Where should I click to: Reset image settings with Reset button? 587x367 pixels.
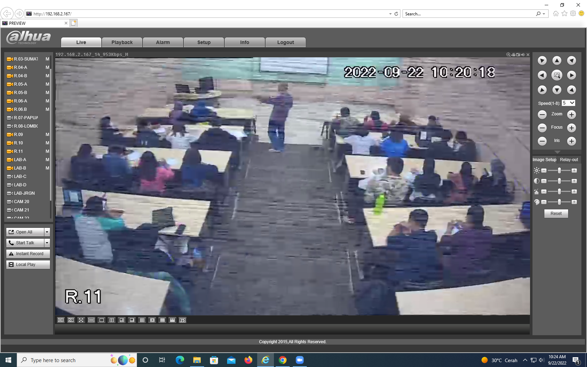(556, 214)
